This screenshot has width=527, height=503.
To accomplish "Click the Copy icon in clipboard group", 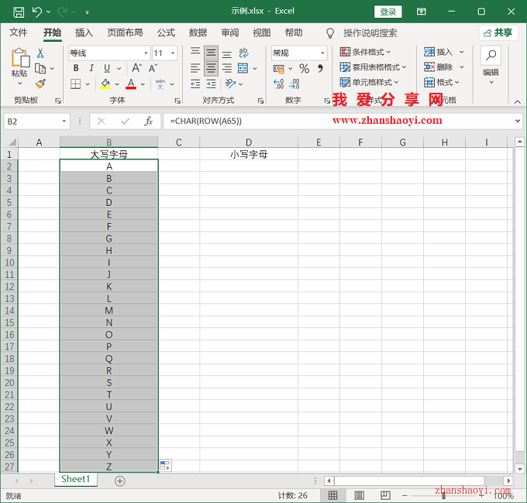I will pyautogui.click(x=40, y=68).
